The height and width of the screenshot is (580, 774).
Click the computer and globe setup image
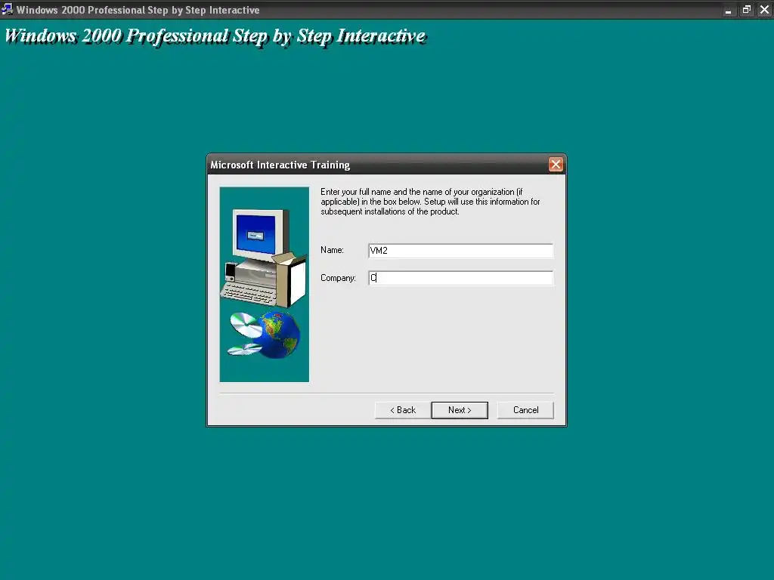tap(264, 285)
